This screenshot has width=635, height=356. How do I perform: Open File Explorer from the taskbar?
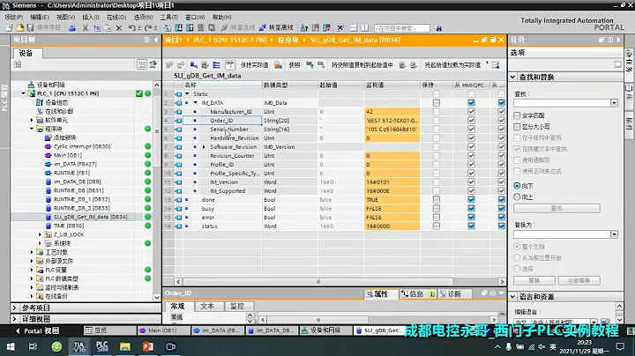pos(125,346)
